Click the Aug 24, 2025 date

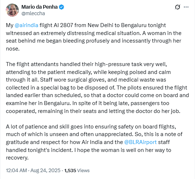45,170
